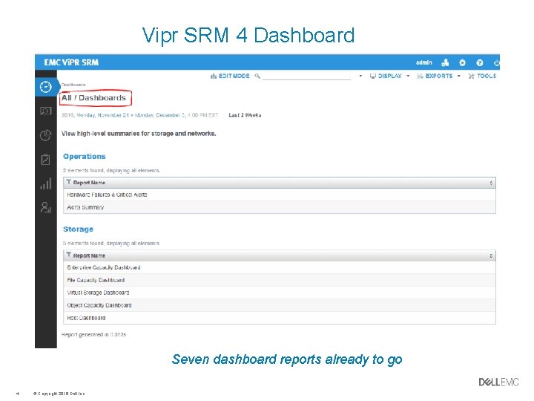Open the Operations section heading

click(x=84, y=157)
